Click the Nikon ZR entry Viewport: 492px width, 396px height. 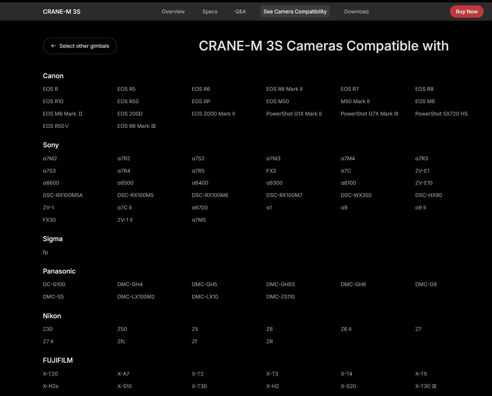point(270,341)
